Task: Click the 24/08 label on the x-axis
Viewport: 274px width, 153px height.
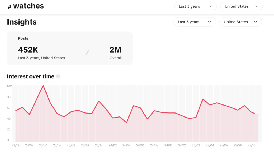Action: point(154,146)
